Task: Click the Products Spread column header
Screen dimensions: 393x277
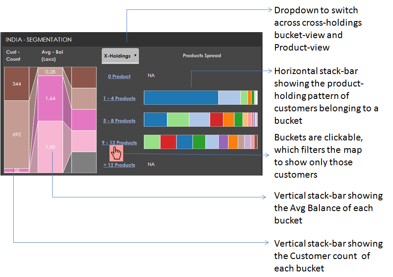Action: click(202, 56)
